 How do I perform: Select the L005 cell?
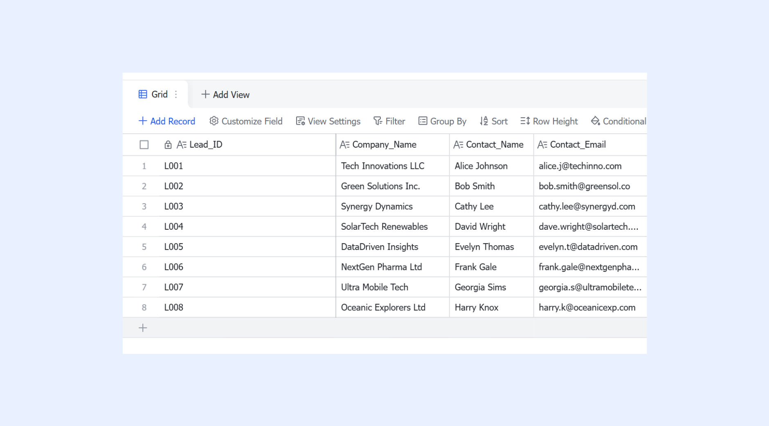coord(247,247)
